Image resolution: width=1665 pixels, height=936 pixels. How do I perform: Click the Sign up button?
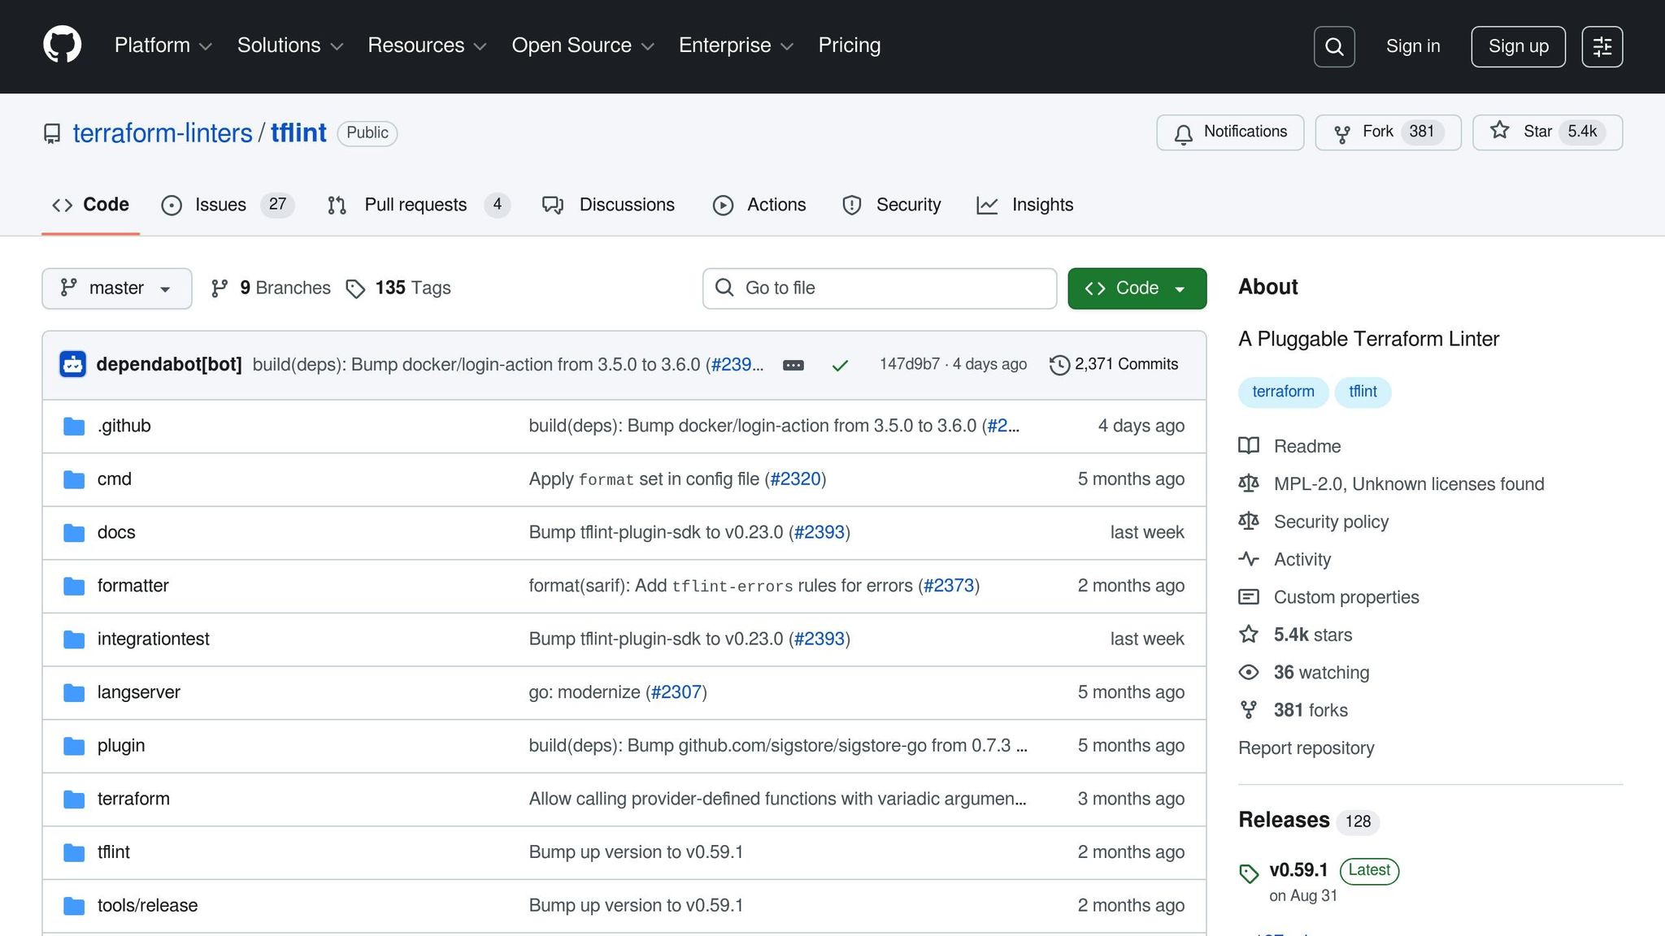pyautogui.click(x=1518, y=46)
